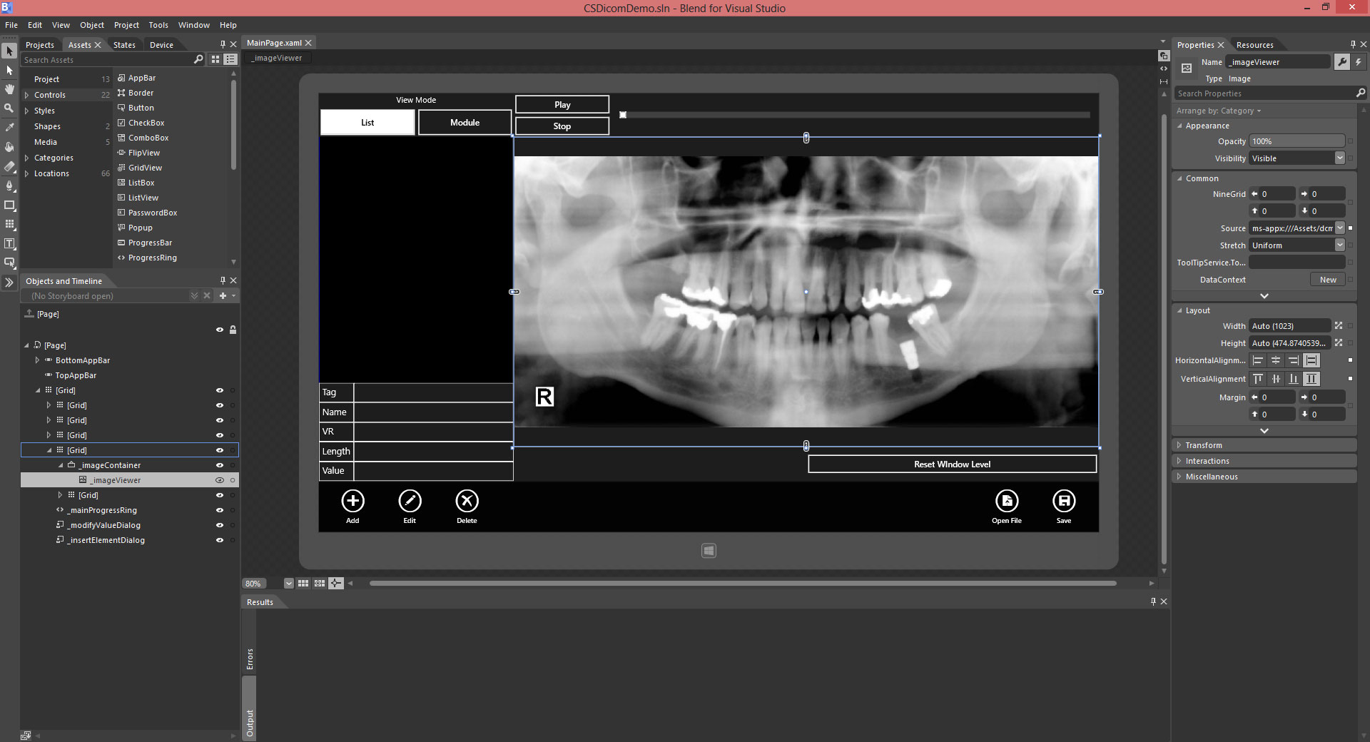Expand the Styles asset category
The image size is (1370, 742).
click(x=27, y=111)
